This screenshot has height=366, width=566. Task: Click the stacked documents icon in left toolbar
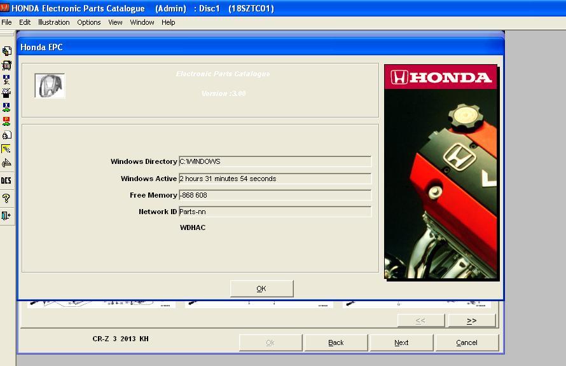(6, 51)
